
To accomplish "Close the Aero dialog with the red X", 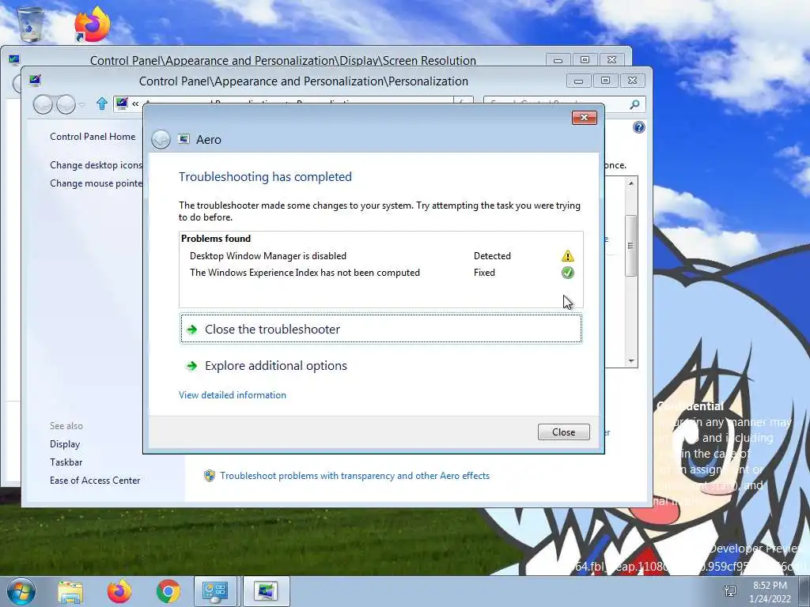I will click(x=585, y=118).
